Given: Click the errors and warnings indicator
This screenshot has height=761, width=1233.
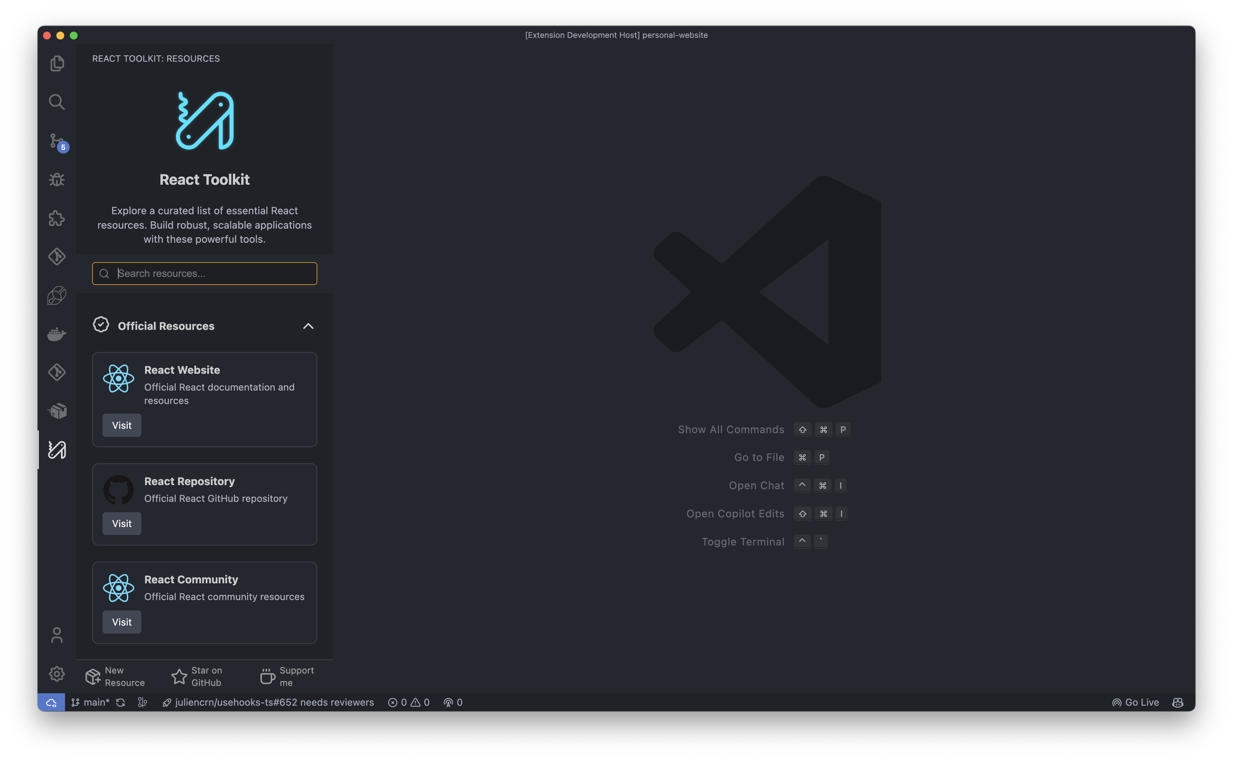Looking at the screenshot, I should click(x=409, y=702).
